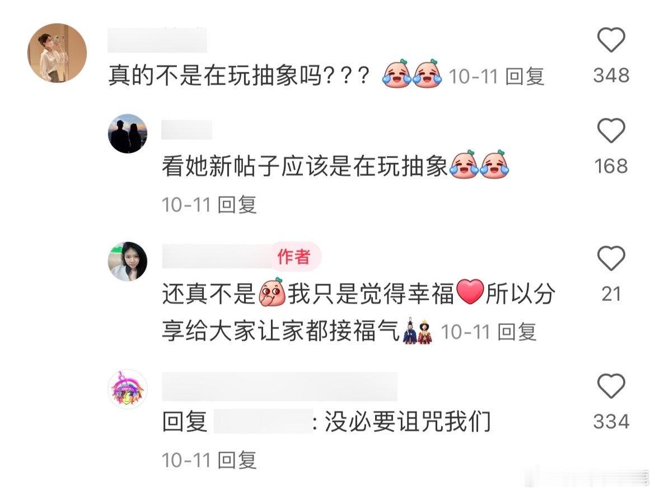655x493 pixels.
Task: Reply to the comment 没必要诅咒我们
Action: [237, 460]
